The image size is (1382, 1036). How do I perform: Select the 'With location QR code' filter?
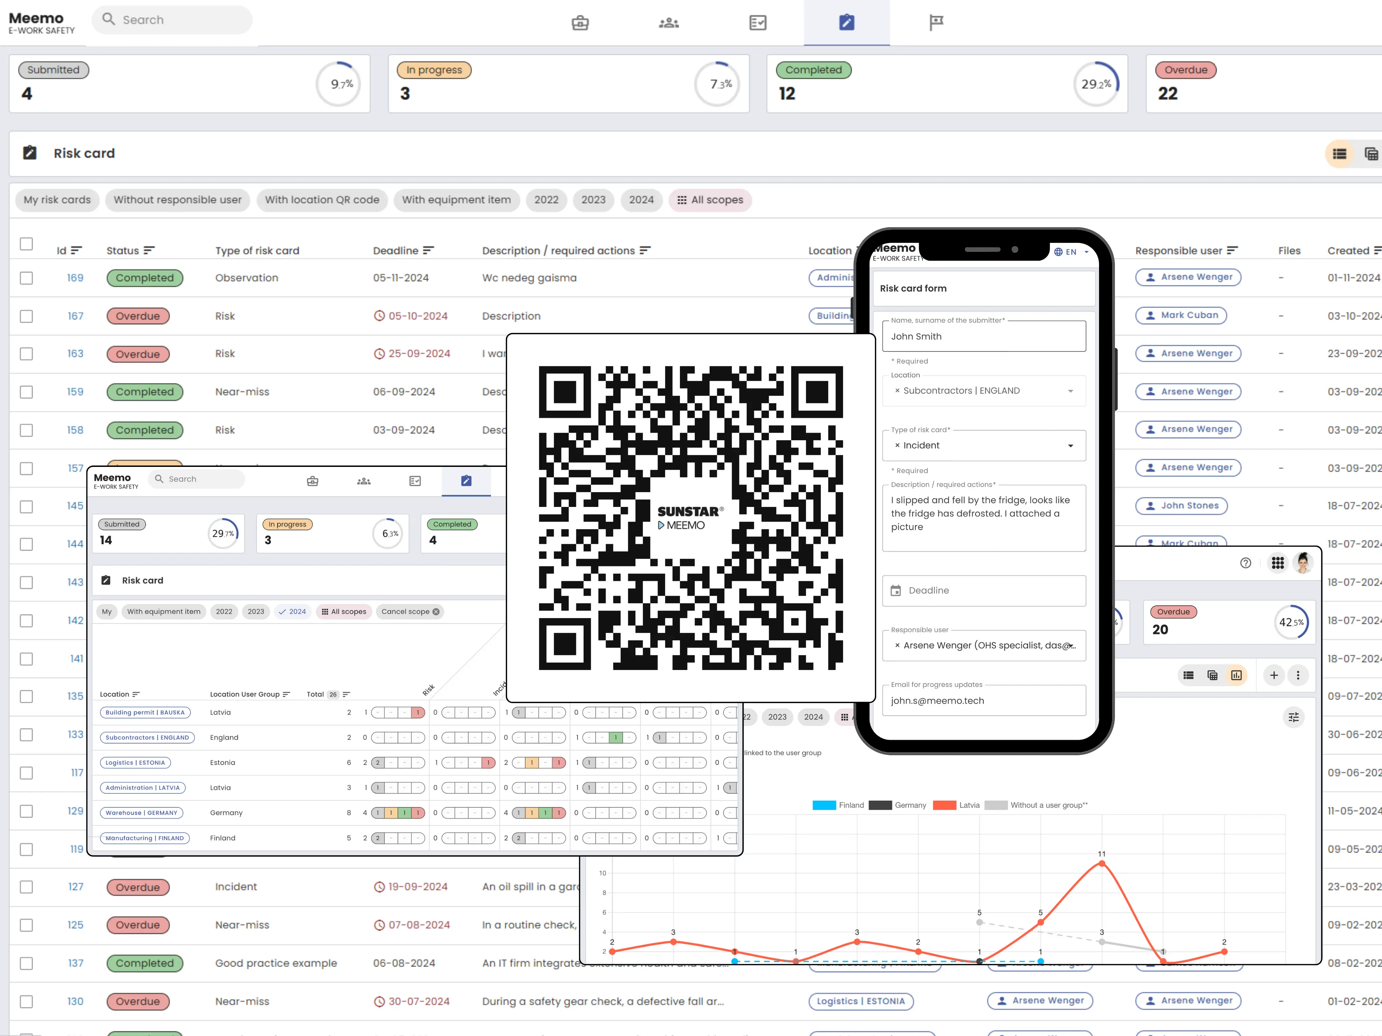tap(322, 200)
